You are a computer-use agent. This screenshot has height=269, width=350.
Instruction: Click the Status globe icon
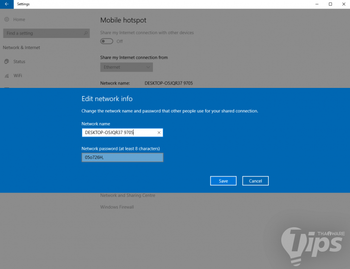click(7, 61)
